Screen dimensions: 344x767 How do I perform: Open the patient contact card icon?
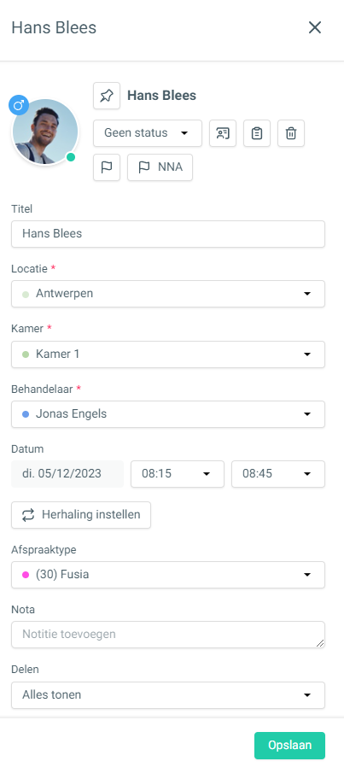[223, 133]
